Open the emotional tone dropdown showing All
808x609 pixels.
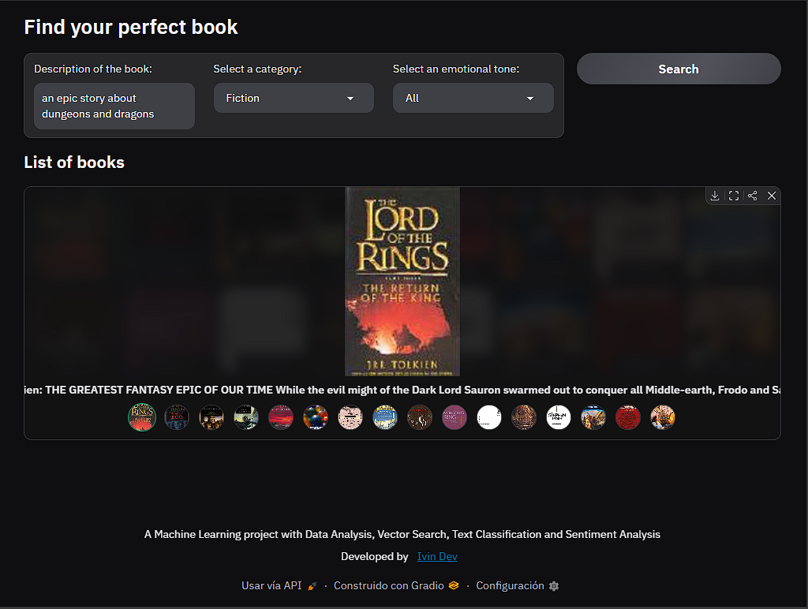click(x=473, y=98)
